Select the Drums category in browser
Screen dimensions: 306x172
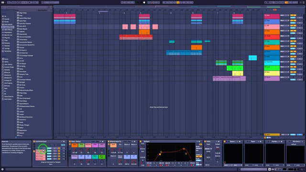coord(6,21)
